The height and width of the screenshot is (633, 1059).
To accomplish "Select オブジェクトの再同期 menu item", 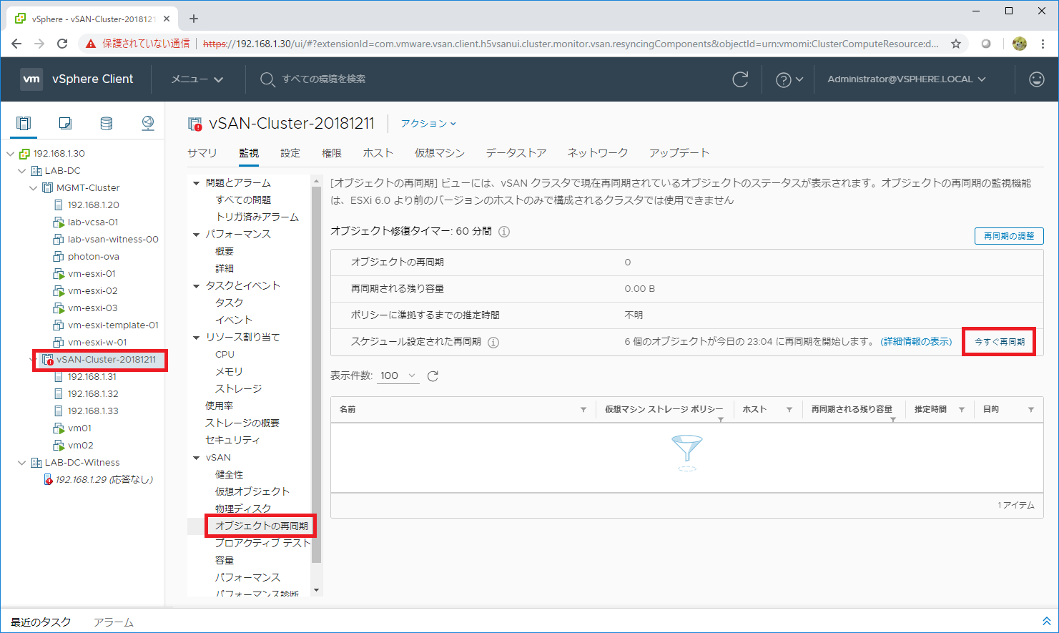I will click(x=262, y=526).
